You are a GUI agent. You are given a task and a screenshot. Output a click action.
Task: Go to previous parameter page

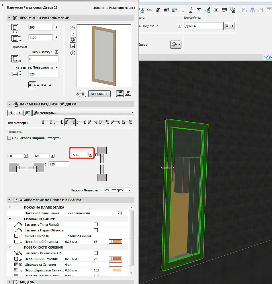11,113
